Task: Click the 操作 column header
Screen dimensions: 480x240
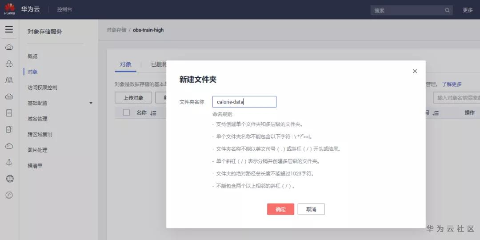Action: [x=470, y=112]
